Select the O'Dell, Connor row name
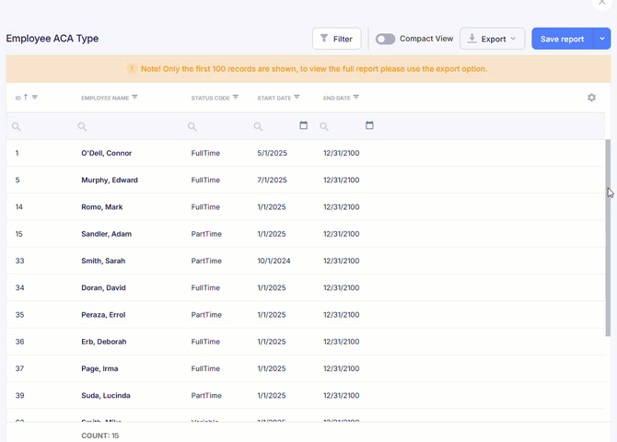617x442 pixels. (x=106, y=153)
